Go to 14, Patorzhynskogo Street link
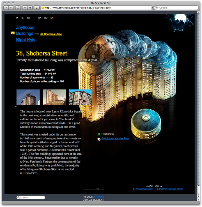202x207 pixels. pyautogui.click(x=169, y=189)
